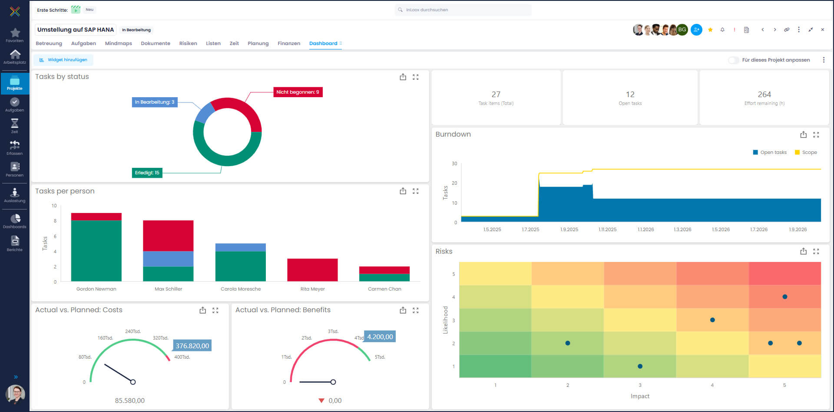Select Projekte in the left sidebar
This screenshot has height=412, width=834.
point(15,83)
